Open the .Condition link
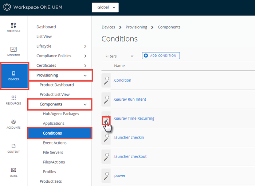The image size is (255, 186). pos(122,80)
